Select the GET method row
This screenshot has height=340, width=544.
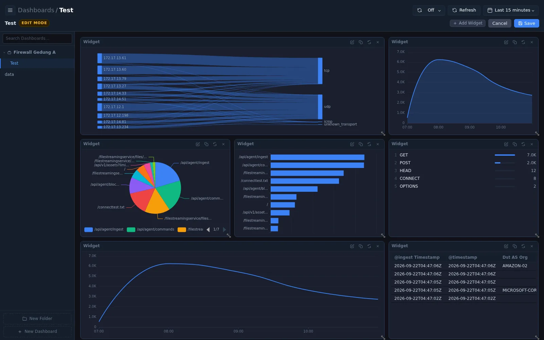464,155
